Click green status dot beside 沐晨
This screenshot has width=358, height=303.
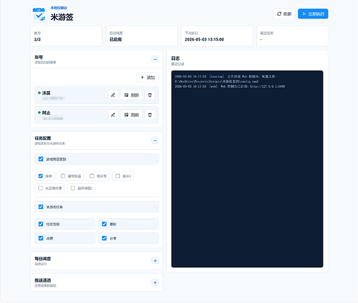click(x=39, y=93)
